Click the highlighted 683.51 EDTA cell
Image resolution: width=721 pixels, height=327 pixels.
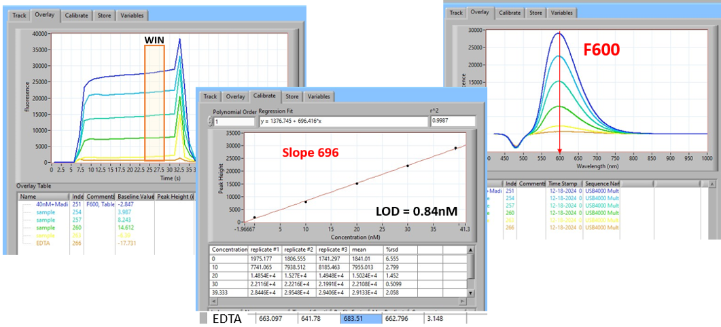coord(359,320)
